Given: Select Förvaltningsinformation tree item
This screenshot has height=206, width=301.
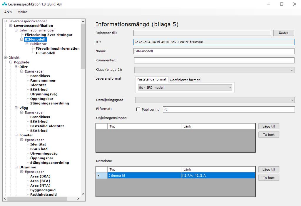Looking at the screenshot, I should 57,48.
